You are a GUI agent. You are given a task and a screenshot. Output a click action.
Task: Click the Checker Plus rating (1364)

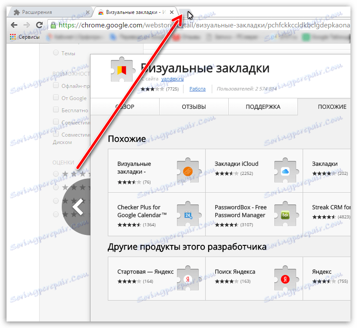[x=137, y=225]
